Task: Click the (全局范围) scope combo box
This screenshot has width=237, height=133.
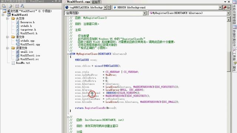Action: tap(105, 13)
